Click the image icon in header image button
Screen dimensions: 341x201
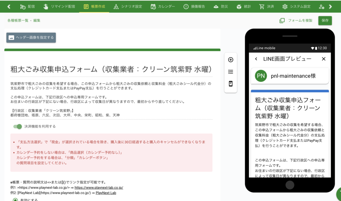coord(11,38)
